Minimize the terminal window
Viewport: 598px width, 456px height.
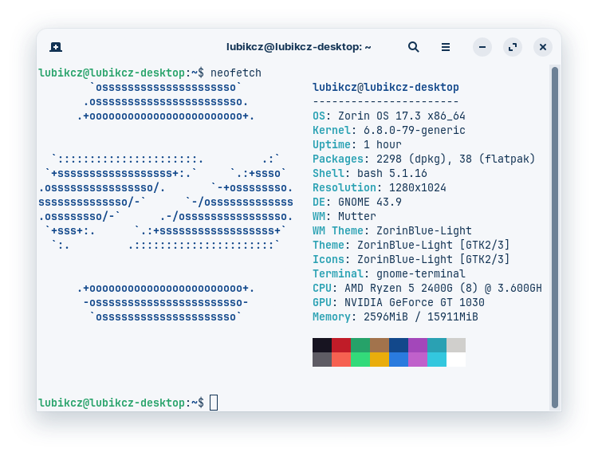click(x=482, y=47)
